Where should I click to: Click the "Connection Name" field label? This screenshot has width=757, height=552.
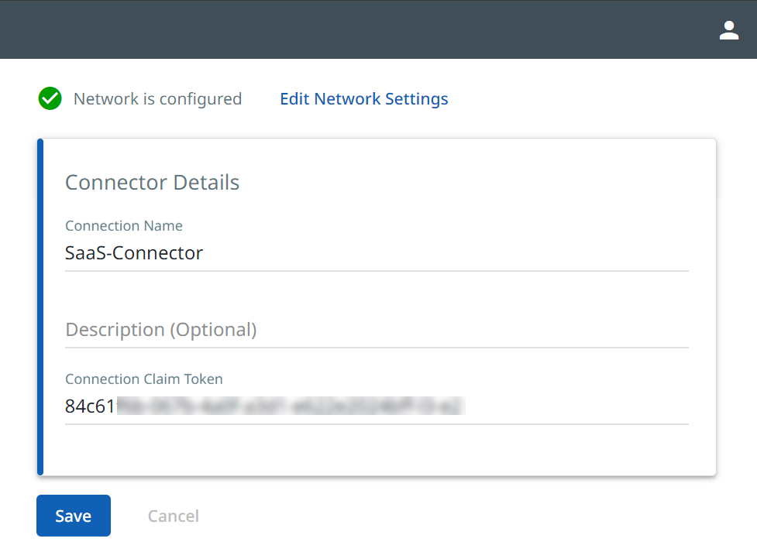(x=124, y=226)
